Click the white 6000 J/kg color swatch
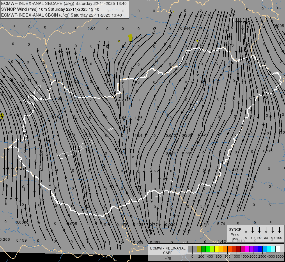 coord(278,249)
